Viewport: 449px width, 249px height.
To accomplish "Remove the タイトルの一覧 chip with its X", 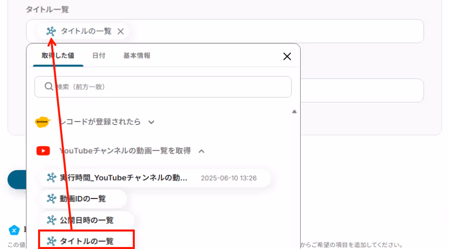I will (121, 31).
